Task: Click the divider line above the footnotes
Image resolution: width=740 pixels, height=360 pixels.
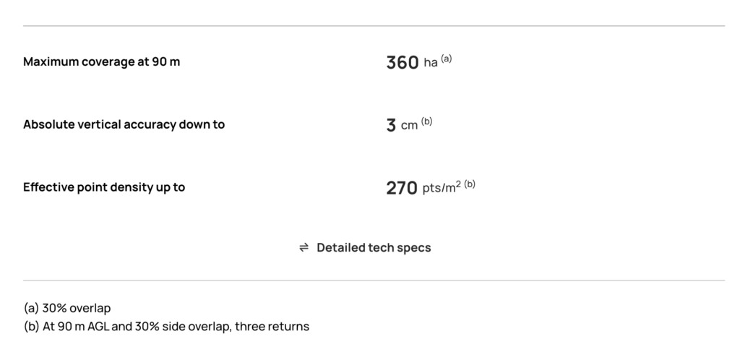Action: coord(374,280)
